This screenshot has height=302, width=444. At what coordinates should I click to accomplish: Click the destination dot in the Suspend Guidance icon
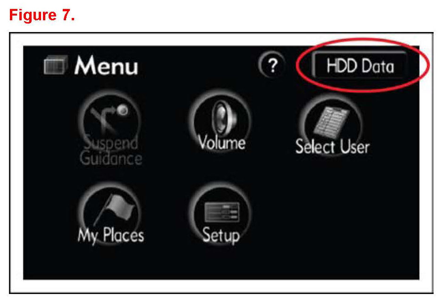122,110
